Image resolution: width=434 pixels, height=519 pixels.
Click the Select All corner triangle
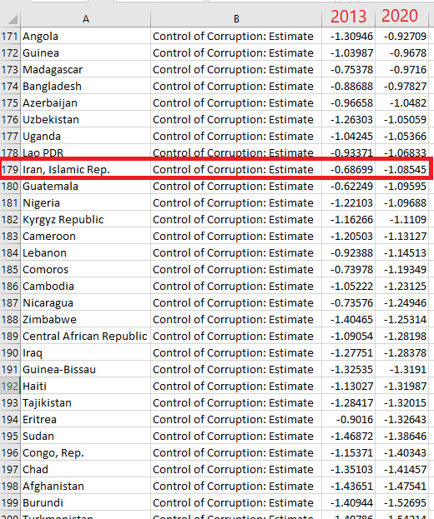coord(13,20)
